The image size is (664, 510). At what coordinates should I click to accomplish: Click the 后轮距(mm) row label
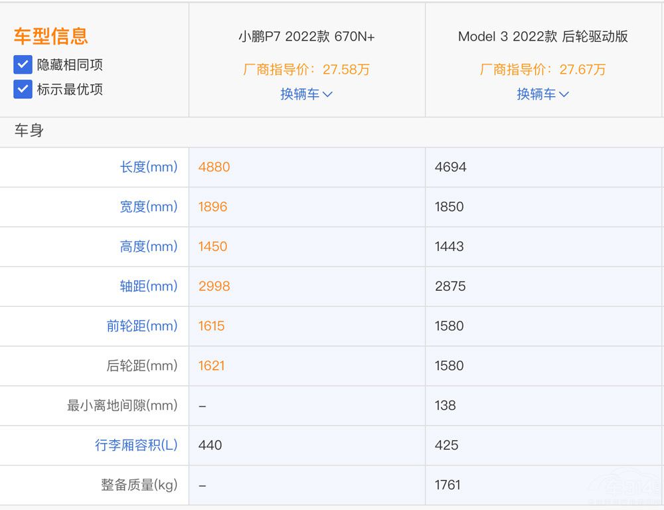pyautogui.click(x=142, y=366)
